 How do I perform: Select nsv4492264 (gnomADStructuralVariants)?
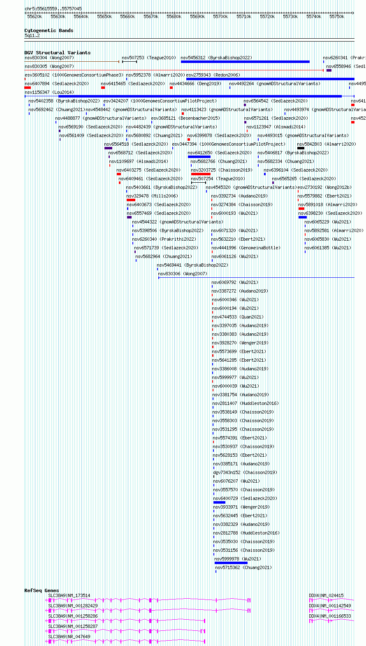coord(275,84)
